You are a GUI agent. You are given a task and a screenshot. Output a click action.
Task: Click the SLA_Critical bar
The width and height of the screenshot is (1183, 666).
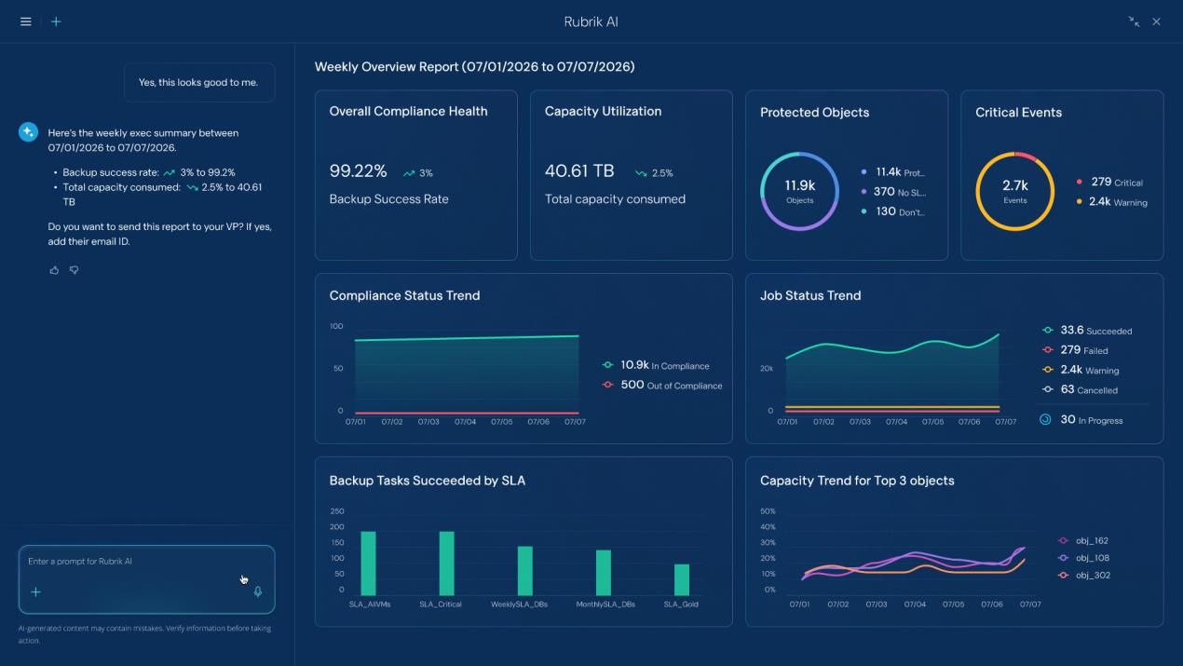coord(446,564)
